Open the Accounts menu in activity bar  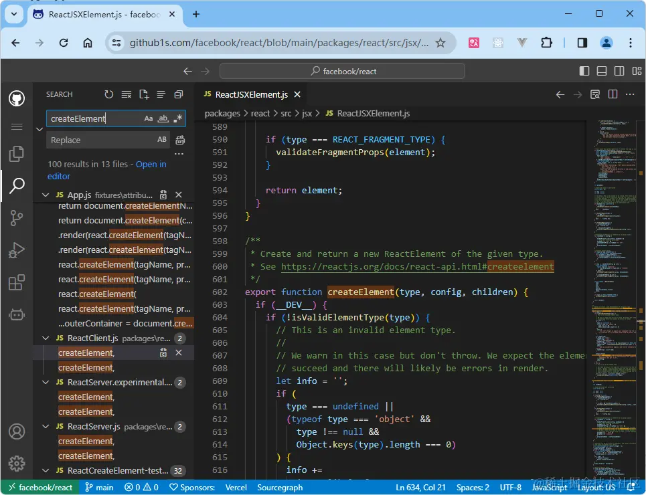tap(17, 431)
